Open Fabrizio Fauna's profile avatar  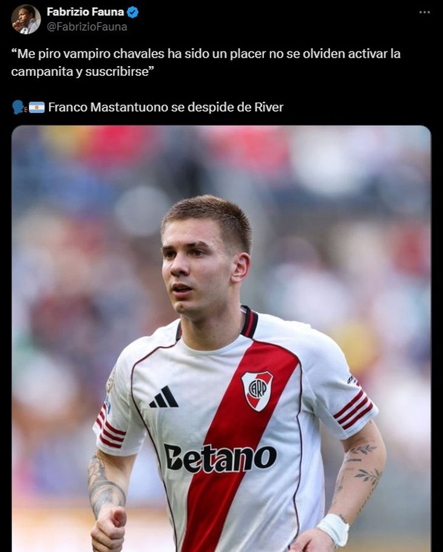25,19
